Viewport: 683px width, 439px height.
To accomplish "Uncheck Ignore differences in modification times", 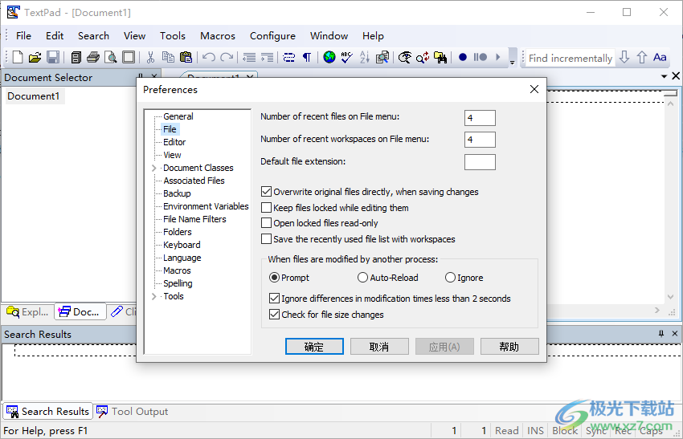I will (274, 298).
